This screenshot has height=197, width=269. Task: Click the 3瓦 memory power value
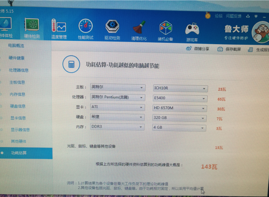[219, 129]
